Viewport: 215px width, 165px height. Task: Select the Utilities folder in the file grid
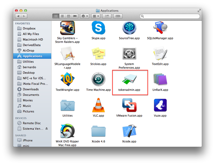(x=67, y=105)
